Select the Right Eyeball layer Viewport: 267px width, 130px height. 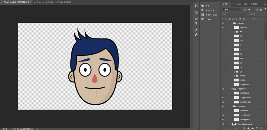[x=246, y=102]
